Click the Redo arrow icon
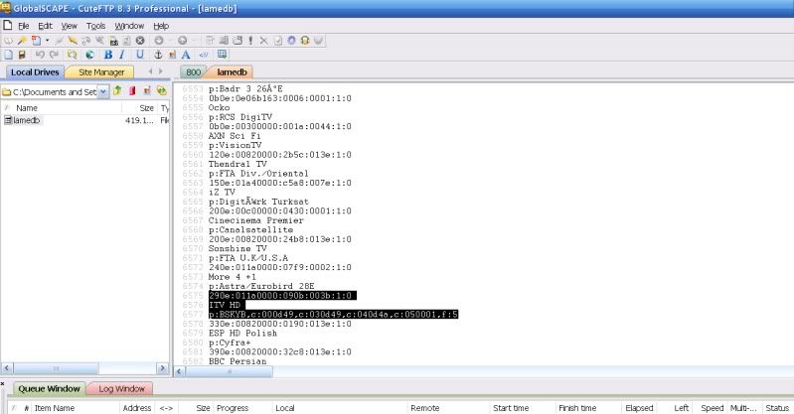794x414 pixels. tap(54, 55)
